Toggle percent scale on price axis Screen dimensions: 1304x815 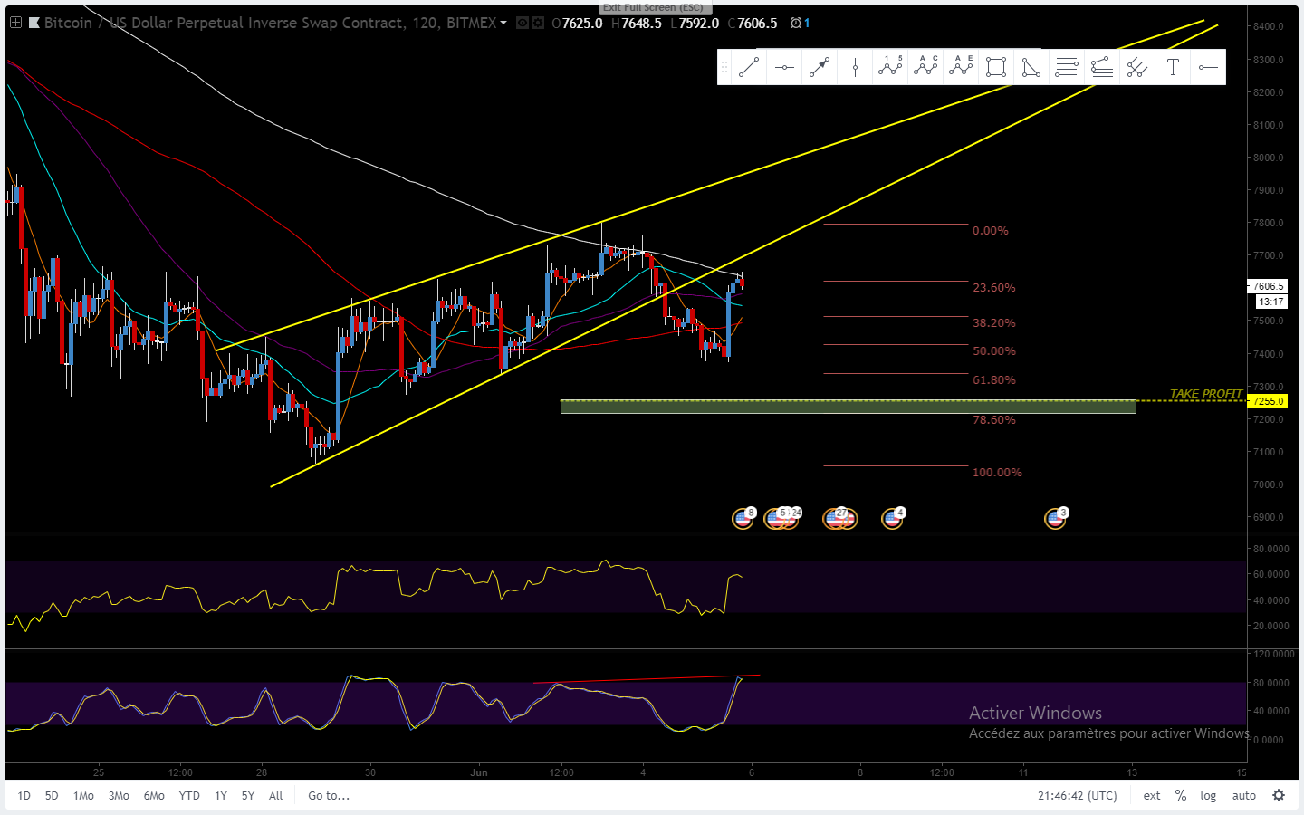click(1180, 795)
